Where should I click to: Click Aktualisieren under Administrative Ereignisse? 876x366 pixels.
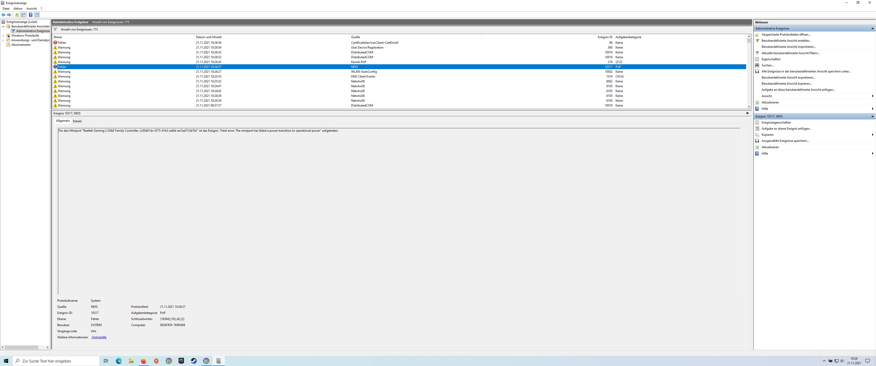(x=770, y=102)
